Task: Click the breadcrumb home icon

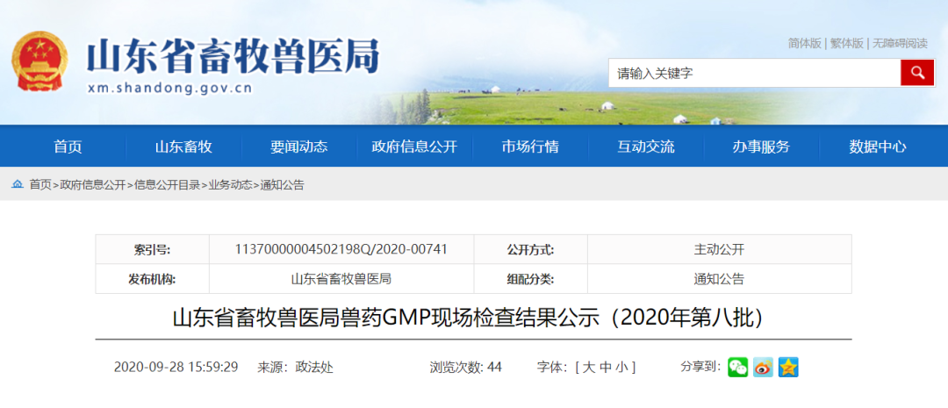Action: [18, 184]
